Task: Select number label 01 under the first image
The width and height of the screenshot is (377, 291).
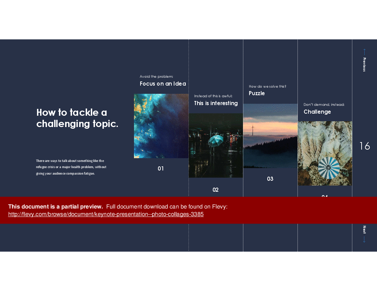Action: point(161,168)
